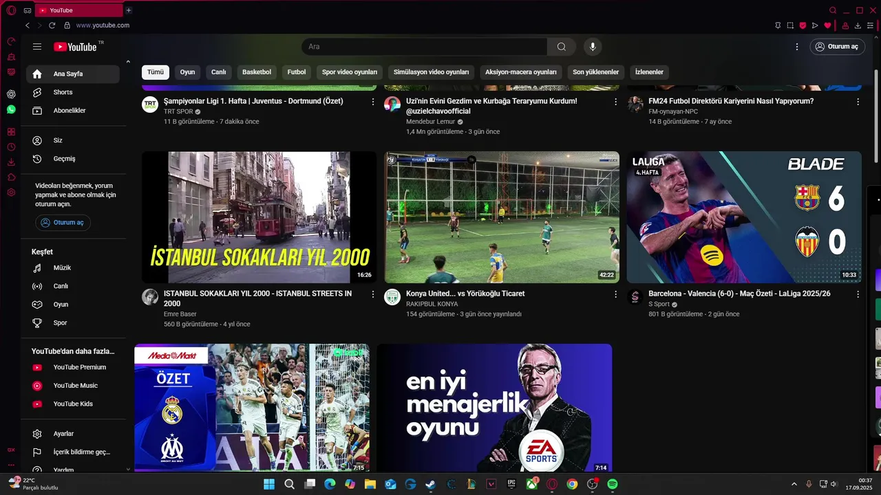The height and width of the screenshot is (495, 881).
Task: Open Opera sidebar downloads icon
Action: 11,162
